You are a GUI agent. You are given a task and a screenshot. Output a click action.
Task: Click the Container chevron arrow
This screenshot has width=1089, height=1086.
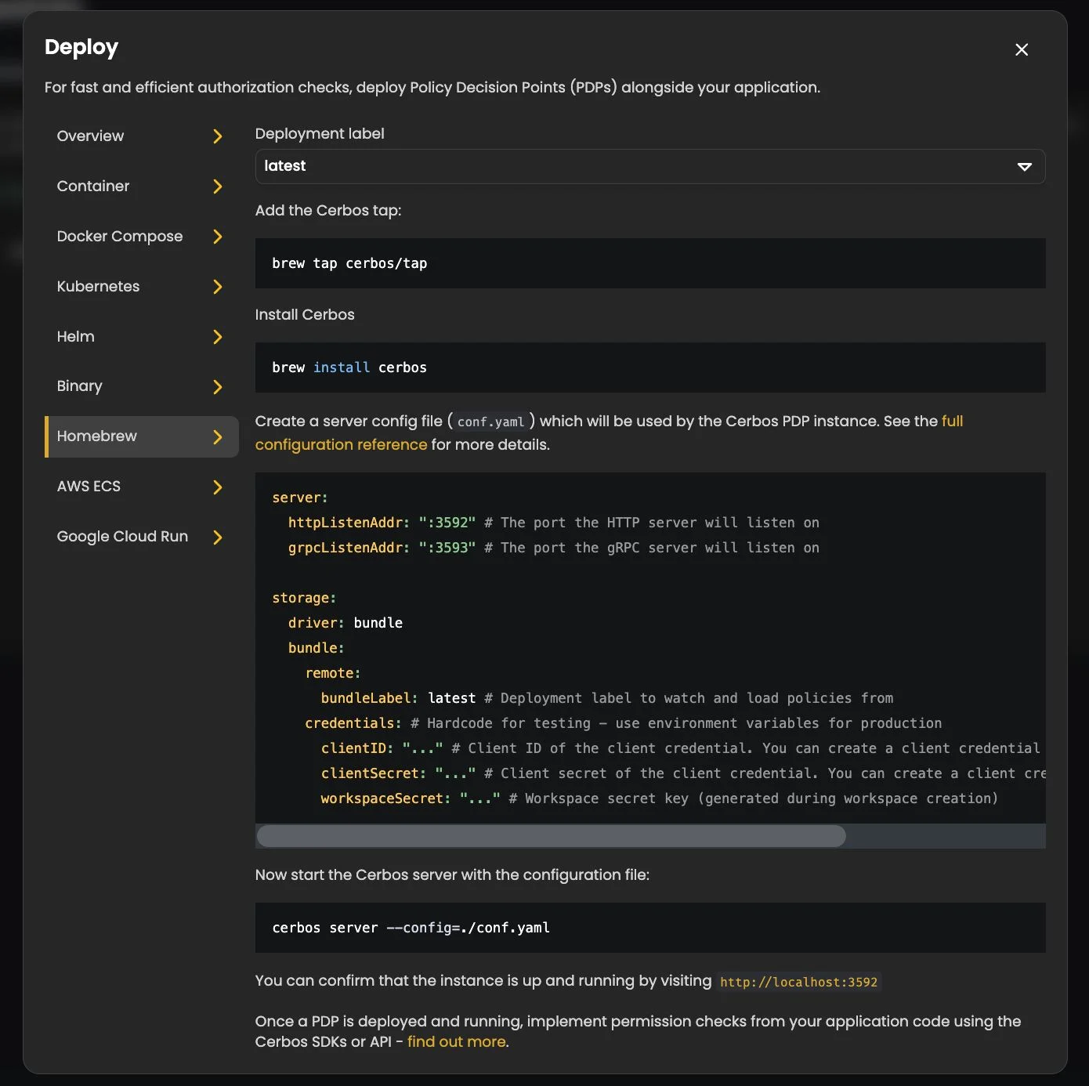pos(217,186)
